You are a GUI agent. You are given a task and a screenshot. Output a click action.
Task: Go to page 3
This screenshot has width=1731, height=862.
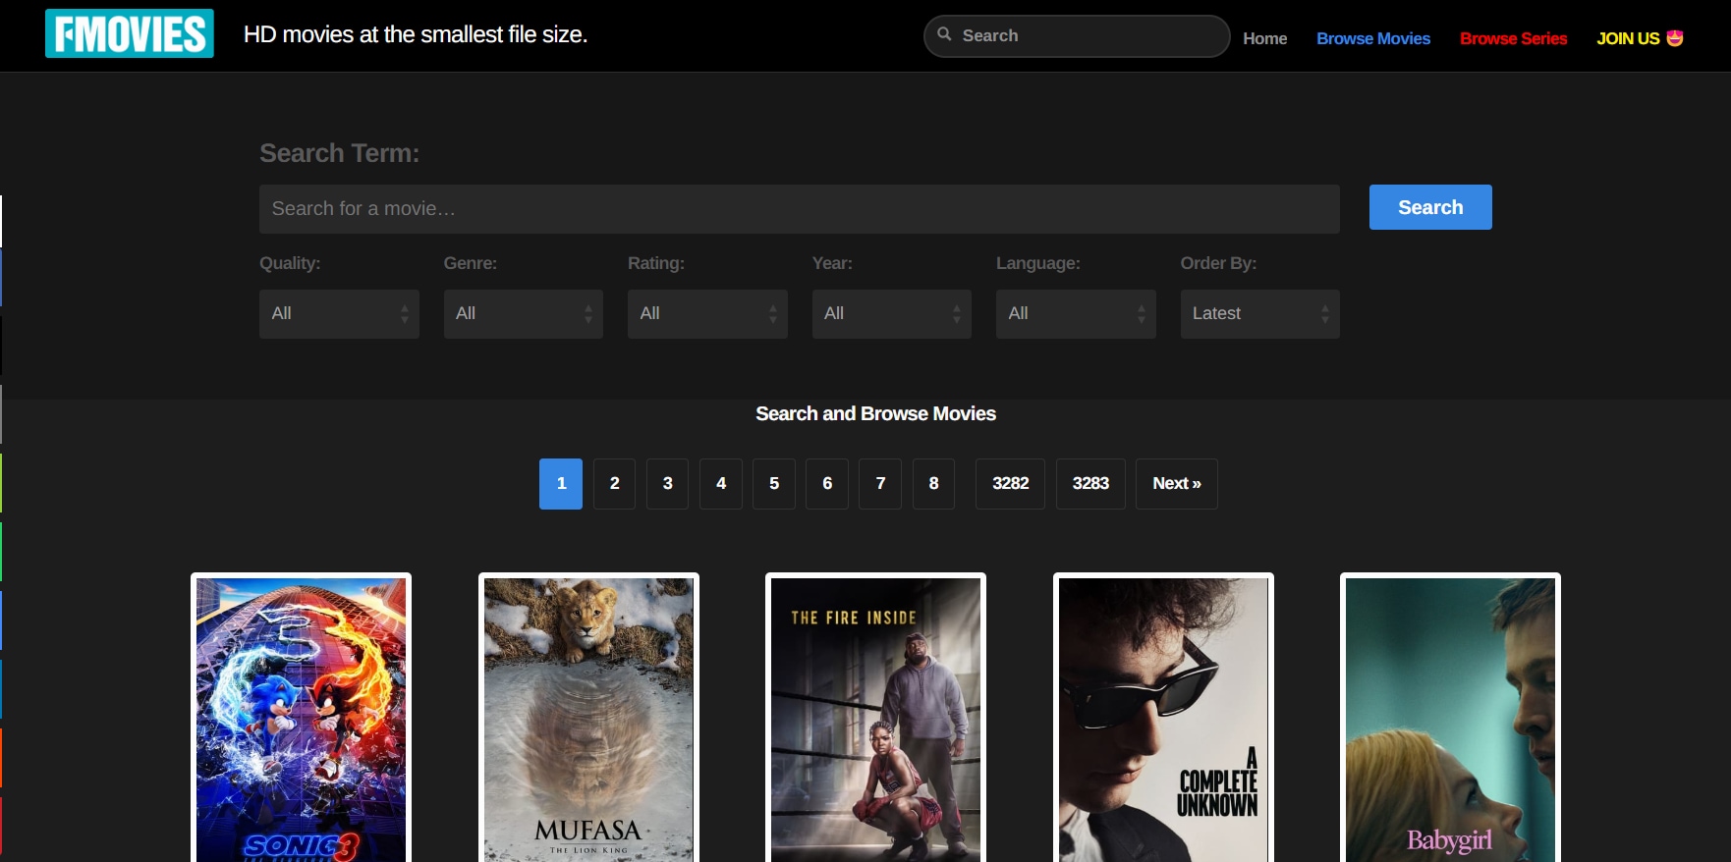click(x=667, y=484)
